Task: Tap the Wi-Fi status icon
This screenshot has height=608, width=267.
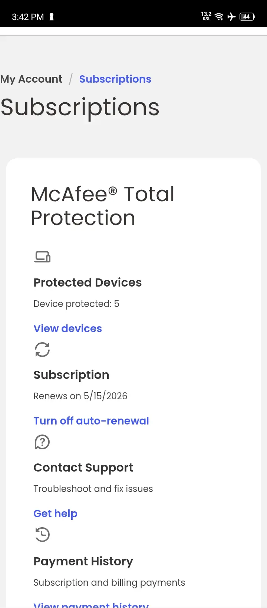Action: 219,17
